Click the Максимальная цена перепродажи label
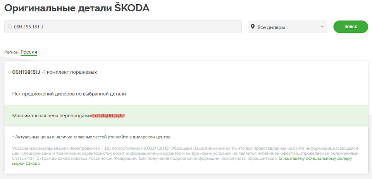 pos(52,115)
